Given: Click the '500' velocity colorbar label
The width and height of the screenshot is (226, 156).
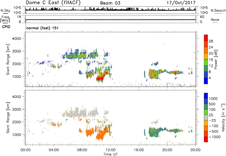Looking at the screenshot, I should tap(212, 104).
